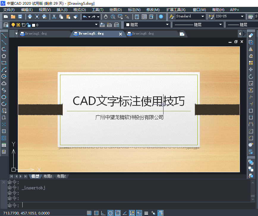Click the Erase tool in right toolbar
The image size is (258, 216).
[251, 36]
